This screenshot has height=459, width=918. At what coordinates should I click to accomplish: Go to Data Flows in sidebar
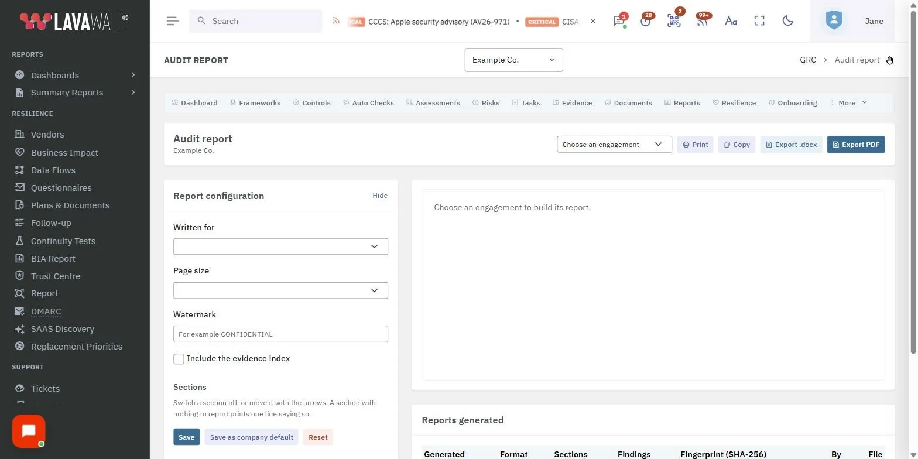[53, 170]
